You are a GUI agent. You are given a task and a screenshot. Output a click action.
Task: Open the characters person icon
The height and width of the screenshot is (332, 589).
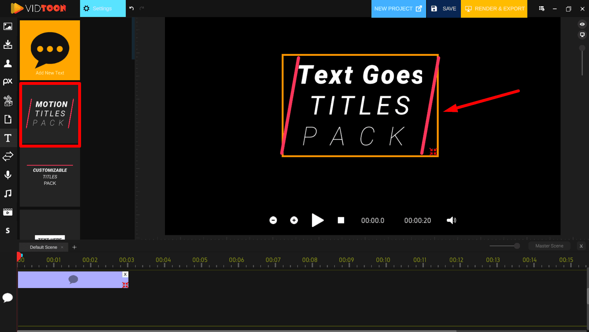(x=8, y=64)
